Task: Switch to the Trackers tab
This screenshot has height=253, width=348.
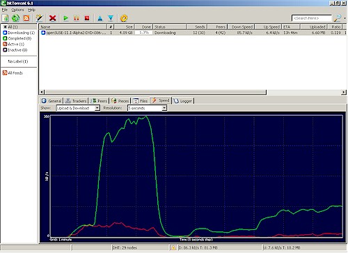Action: [x=76, y=101]
